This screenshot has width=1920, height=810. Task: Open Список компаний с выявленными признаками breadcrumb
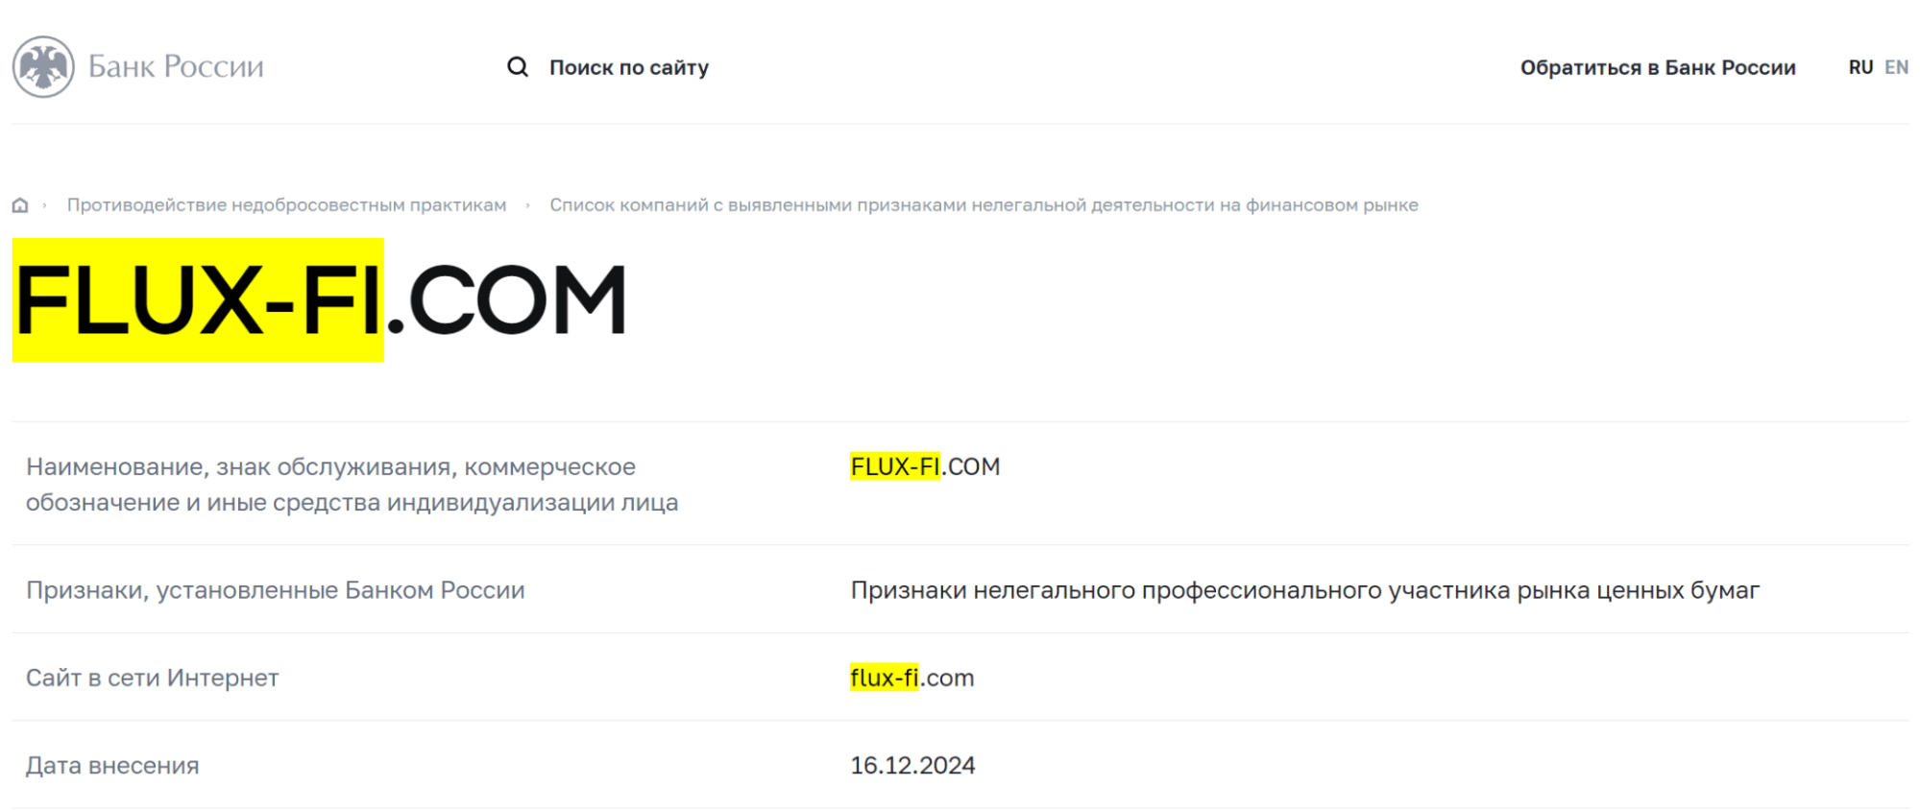(x=984, y=205)
